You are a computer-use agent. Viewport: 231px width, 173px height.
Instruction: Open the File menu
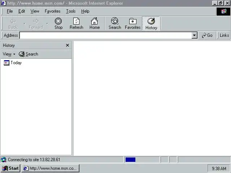[10, 11]
